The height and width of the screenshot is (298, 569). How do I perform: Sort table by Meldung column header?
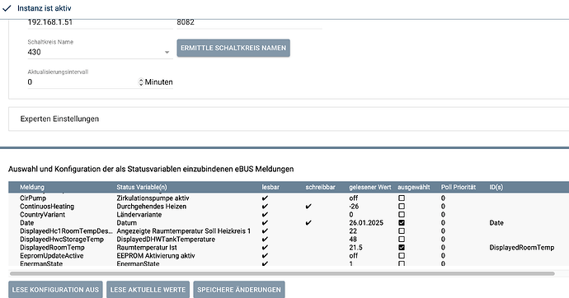pos(32,187)
